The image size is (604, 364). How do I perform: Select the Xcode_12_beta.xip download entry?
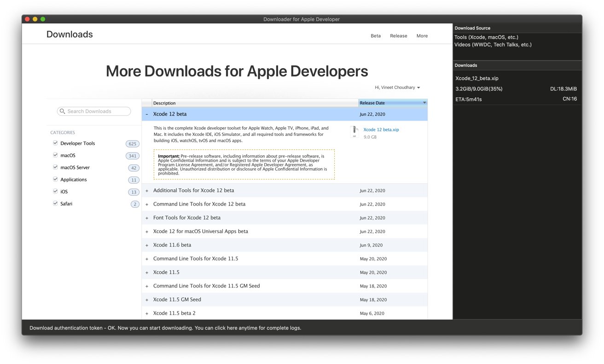[477, 78]
